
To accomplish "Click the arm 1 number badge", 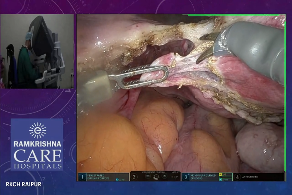I will pos(82,177).
